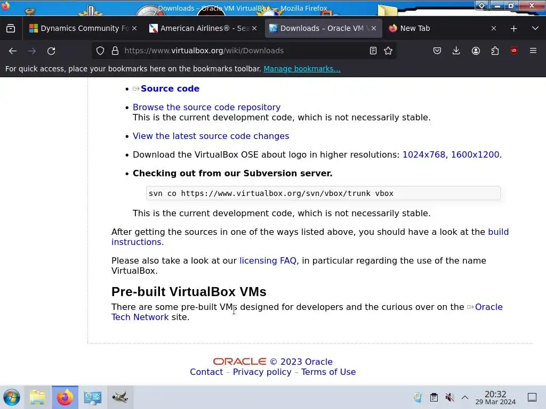546x409 pixels.
Task: Open the leftmost system tray icon
Action: pos(418,397)
